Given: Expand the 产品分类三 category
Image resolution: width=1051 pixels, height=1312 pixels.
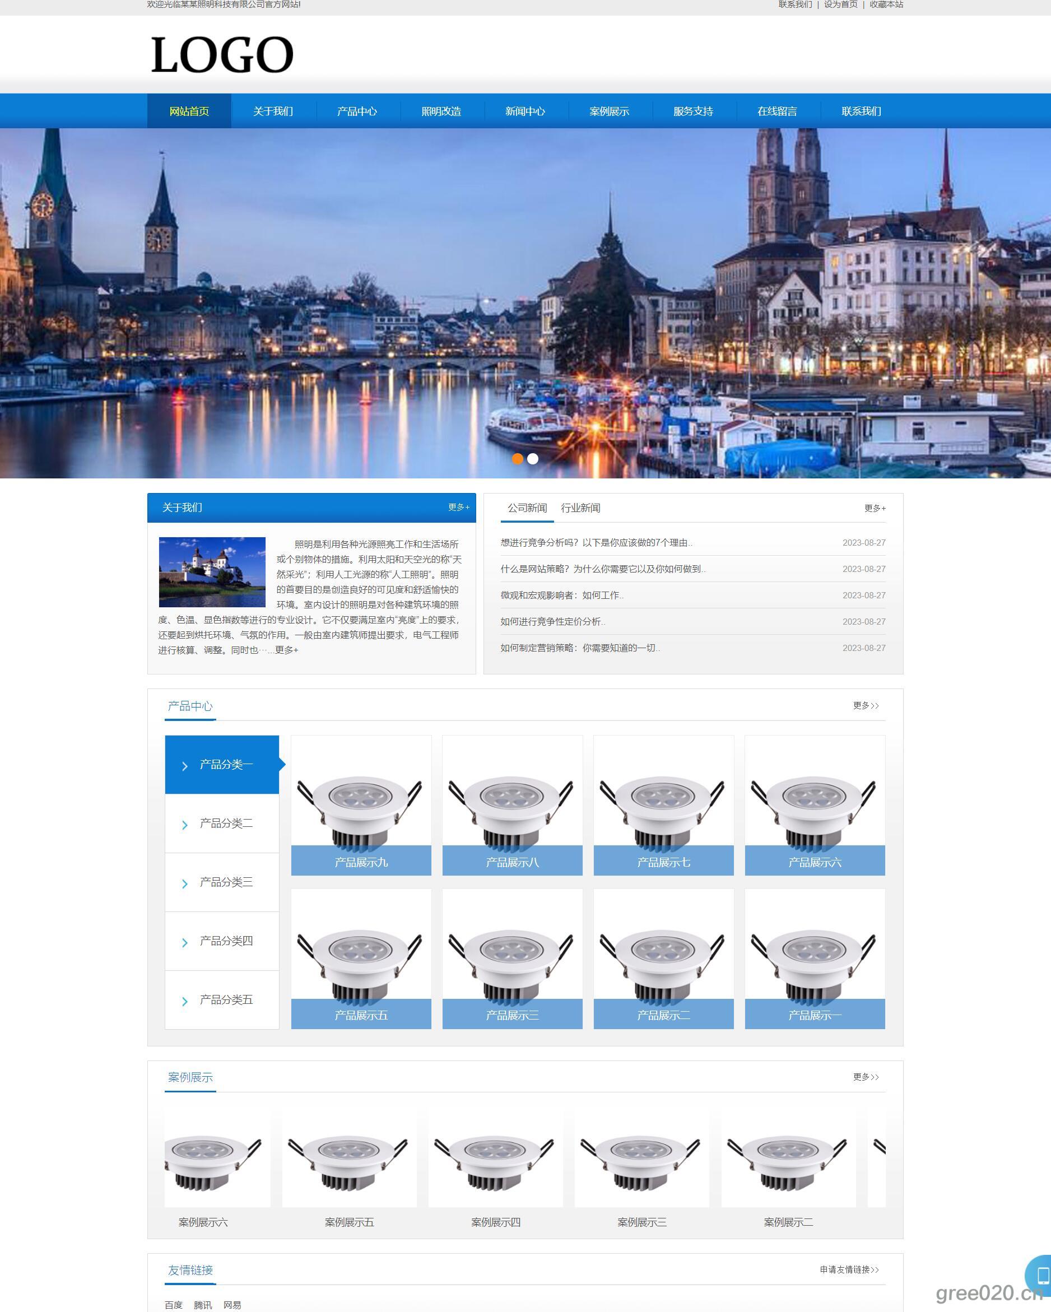Looking at the screenshot, I should (226, 882).
